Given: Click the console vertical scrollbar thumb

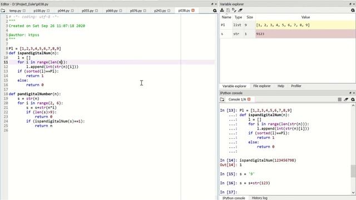Looking at the screenshot, I should pyautogui.click(x=353, y=171).
